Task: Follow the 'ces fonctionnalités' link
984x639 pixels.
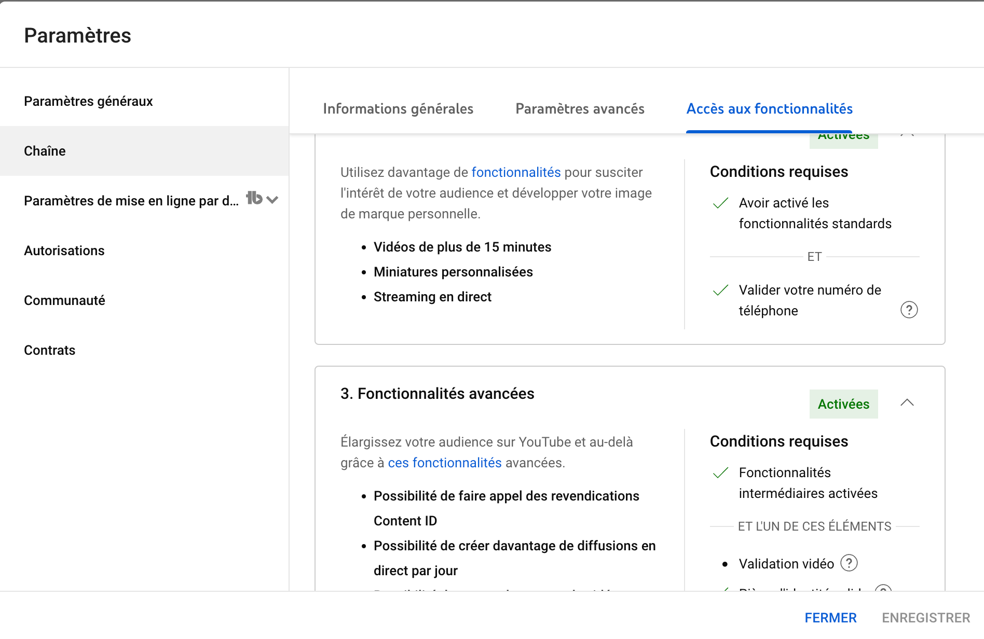Action: click(445, 463)
